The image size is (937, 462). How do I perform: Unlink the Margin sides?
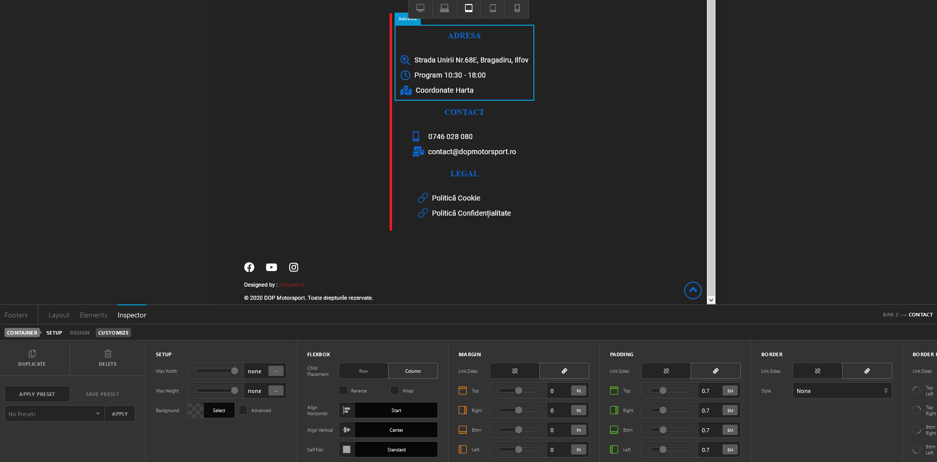coord(515,371)
